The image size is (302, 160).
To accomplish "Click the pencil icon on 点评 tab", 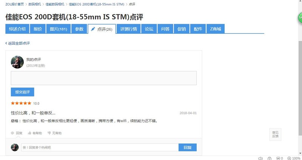I will 93,29.
